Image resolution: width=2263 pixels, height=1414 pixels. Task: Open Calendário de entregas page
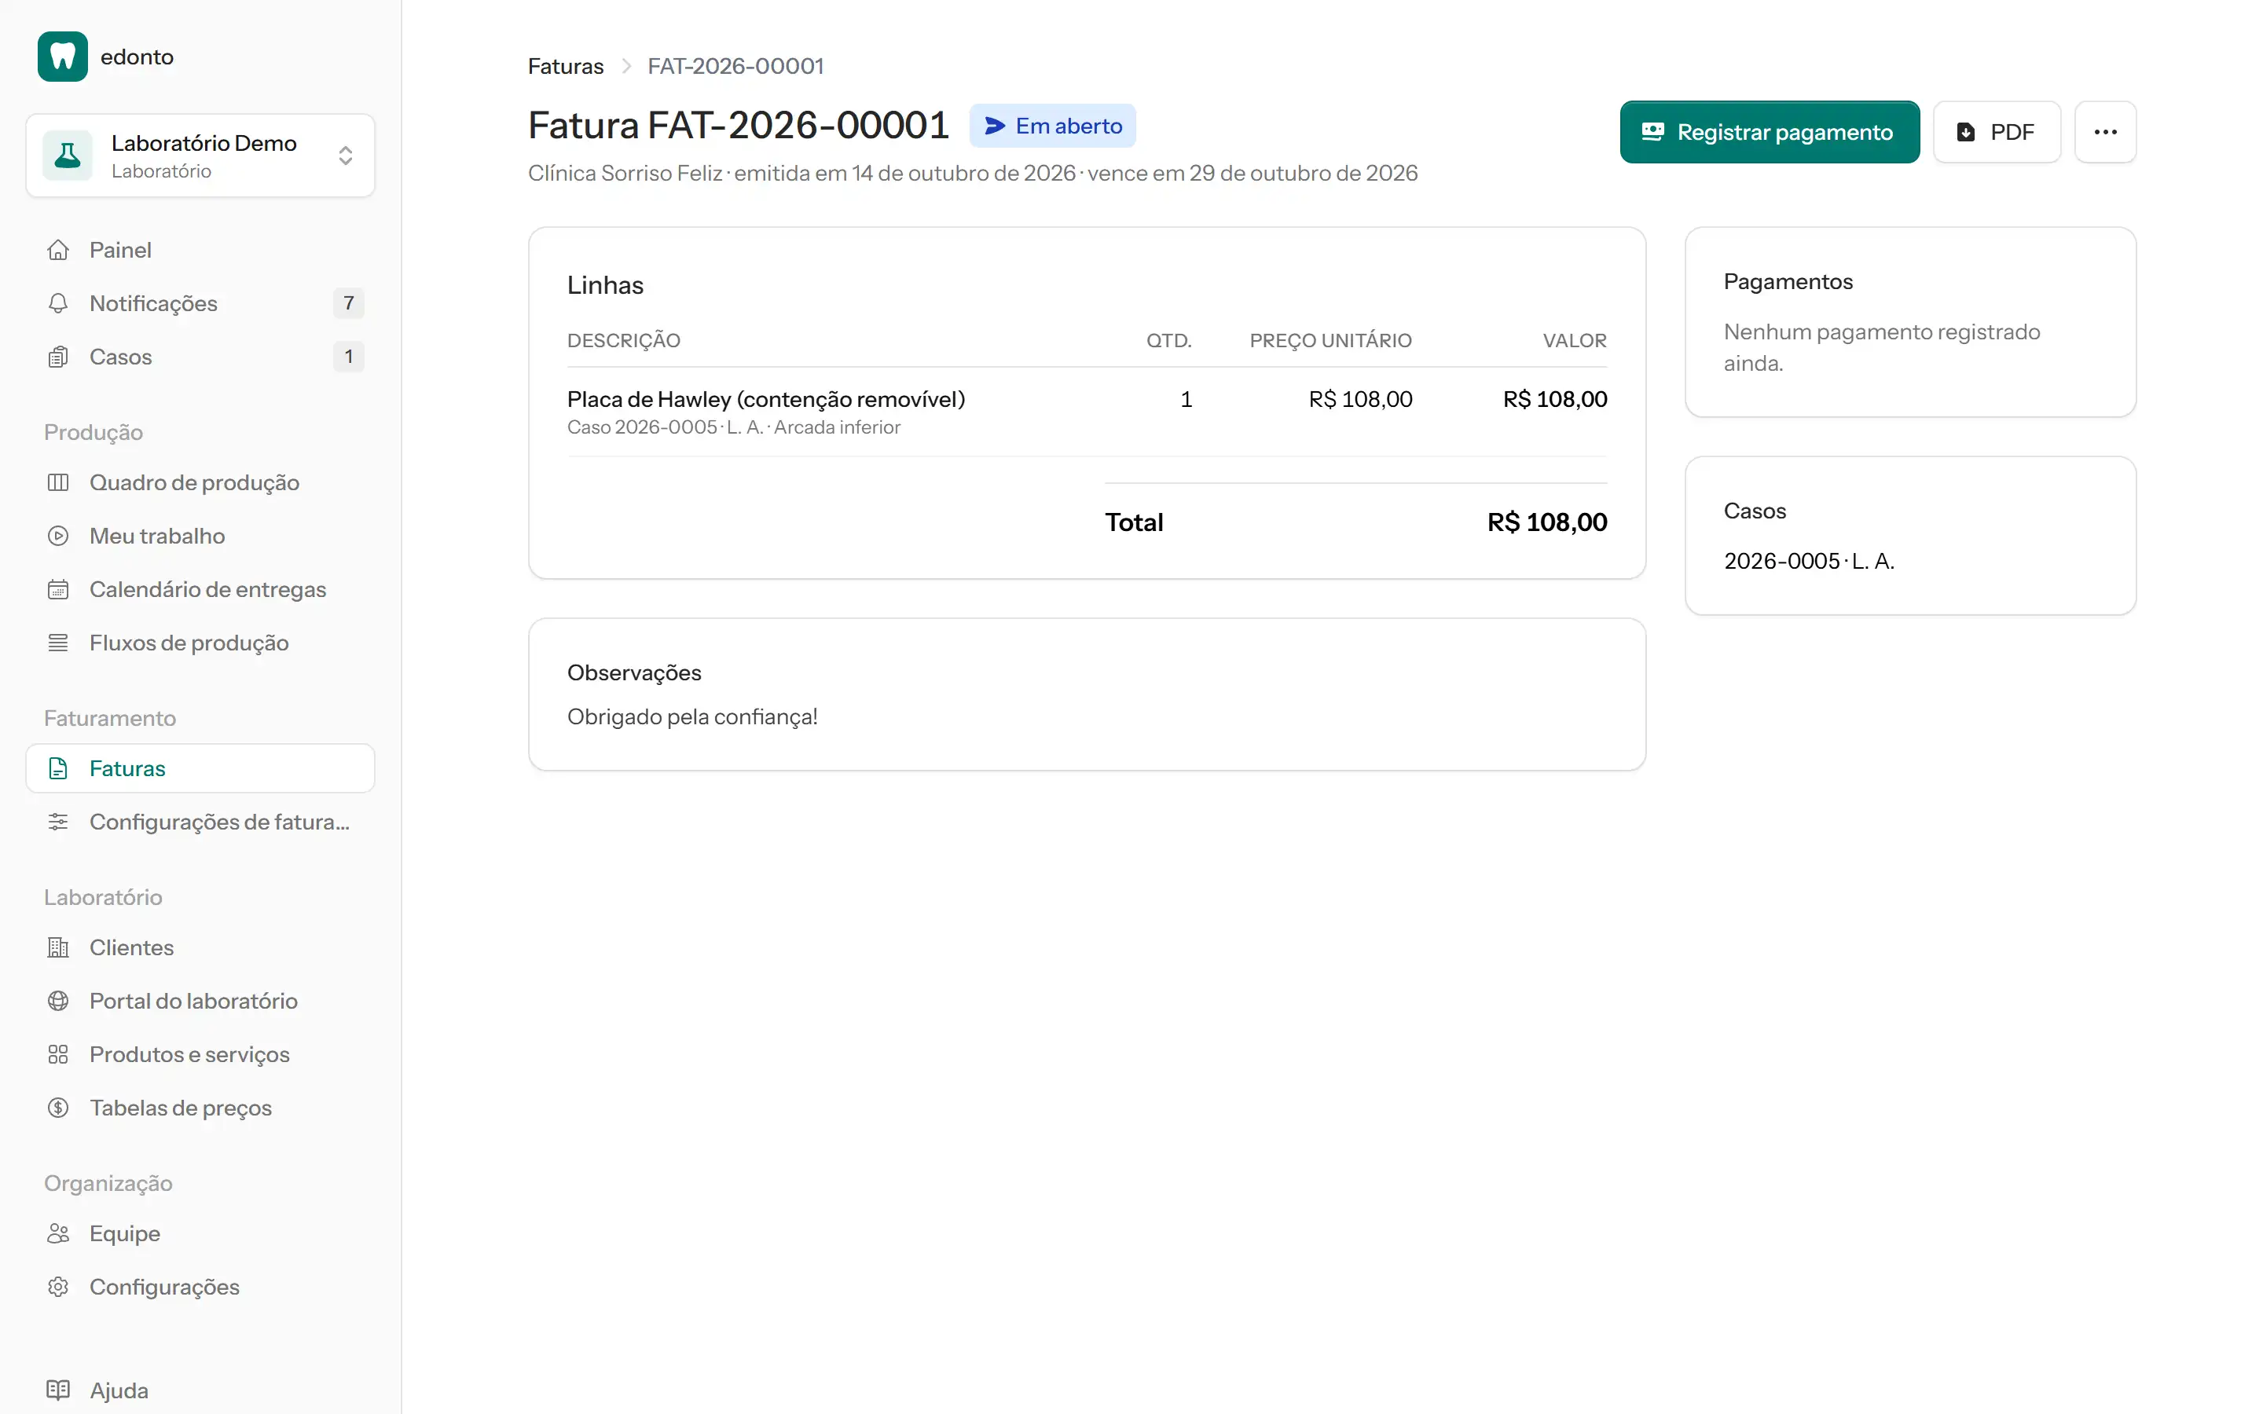coord(200,589)
